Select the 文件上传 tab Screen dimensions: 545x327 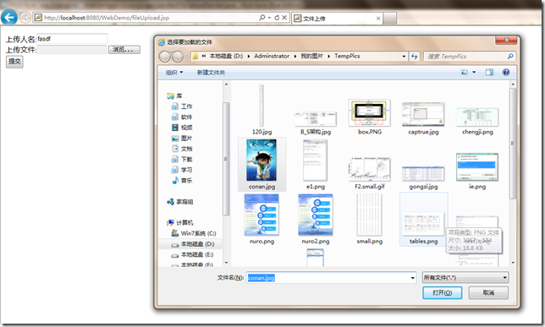click(337, 19)
